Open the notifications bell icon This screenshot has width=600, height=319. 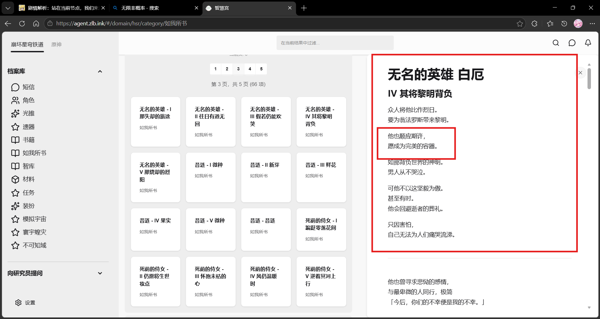tap(588, 43)
